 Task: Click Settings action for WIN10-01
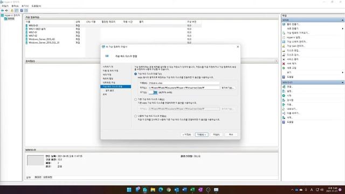tap(289, 91)
